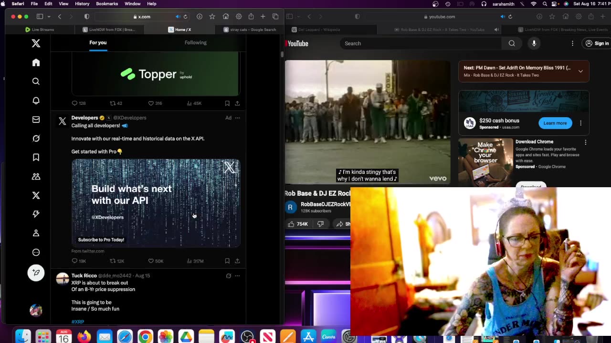Click YouTube Sign in button
This screenshot has height=343, width=611.
tap(597, 43)
